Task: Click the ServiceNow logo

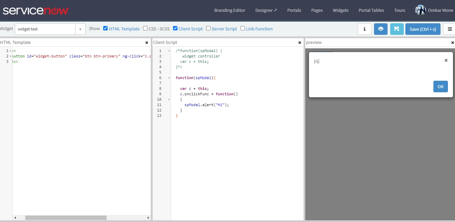Action: tap(35, 10)
